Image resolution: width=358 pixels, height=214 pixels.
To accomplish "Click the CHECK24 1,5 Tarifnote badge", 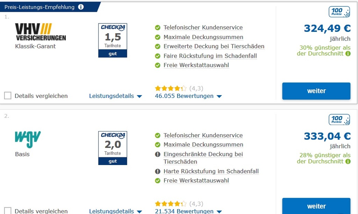I will [113, 40].
